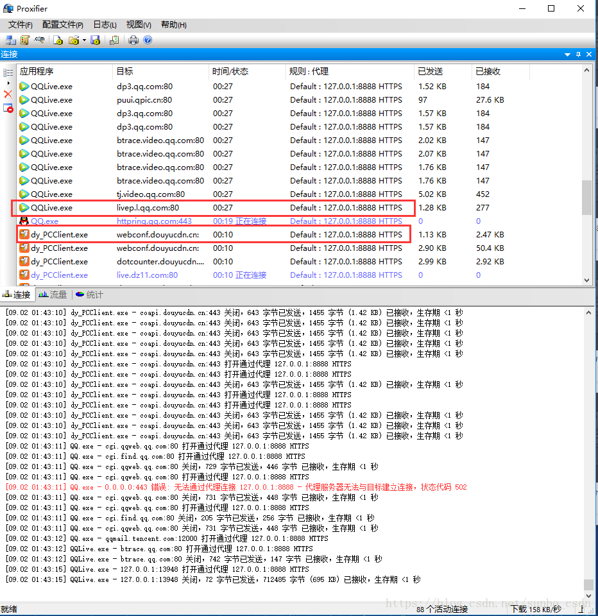Click the red 502 error log line
598x616 pixels.
point(236,487)
